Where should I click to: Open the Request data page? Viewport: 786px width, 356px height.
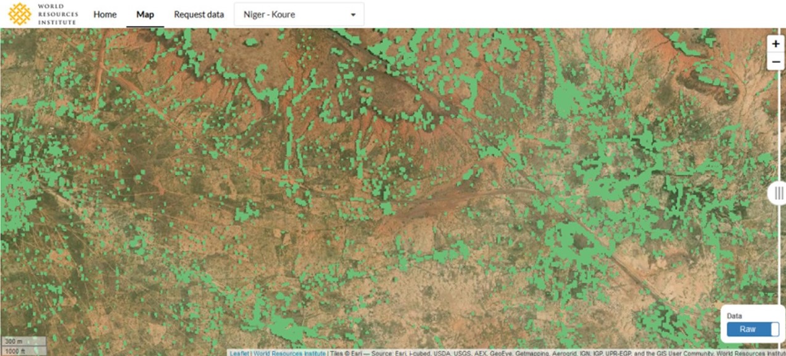pos(199,14)
